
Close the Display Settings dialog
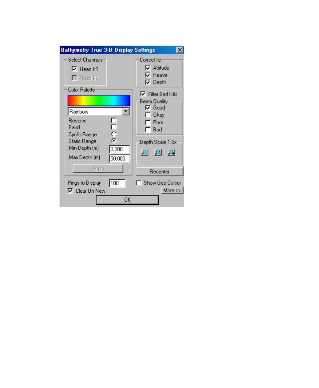click(x=180, y=50)
